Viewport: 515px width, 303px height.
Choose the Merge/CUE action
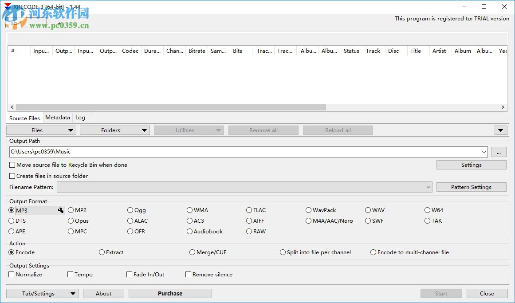point(192,252)
